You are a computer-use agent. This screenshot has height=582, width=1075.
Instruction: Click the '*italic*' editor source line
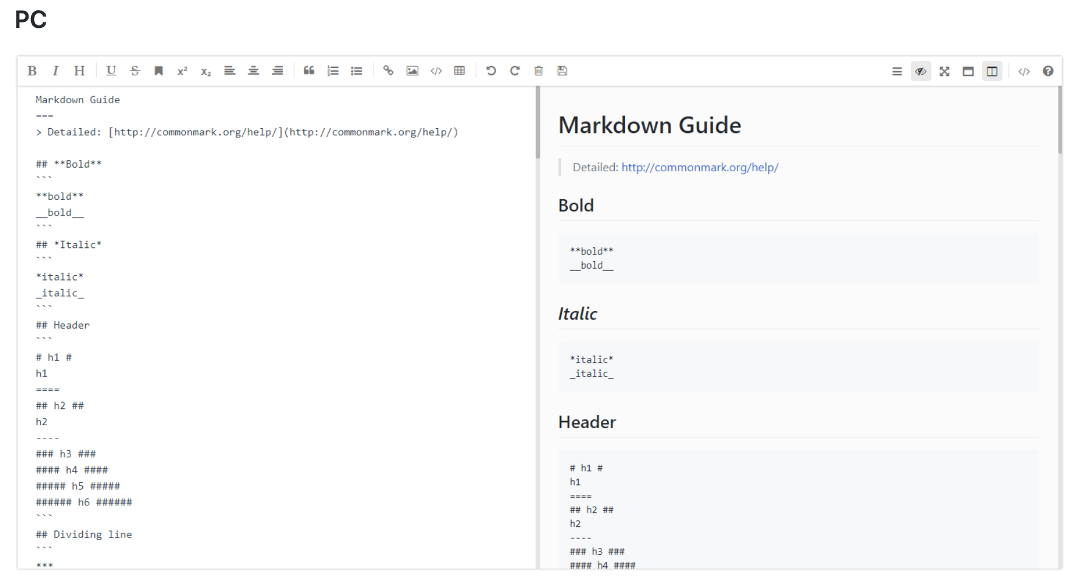[x=60, y=277]
